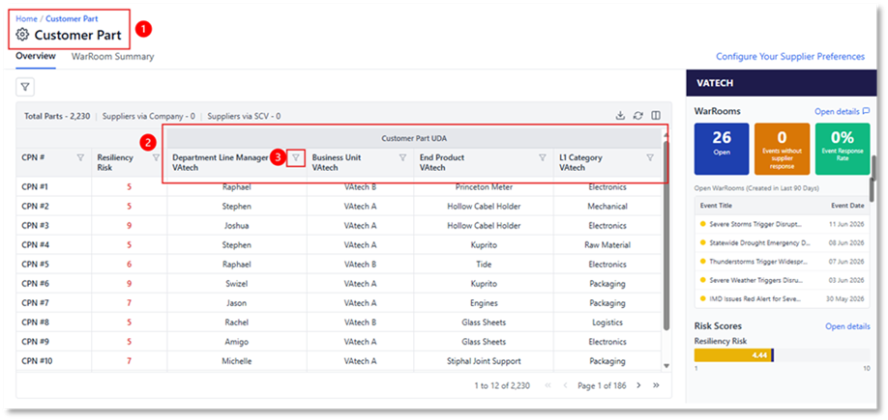
Task: Open the main filter button above the table
Action: pyautogui.click(x=25, y=87)
